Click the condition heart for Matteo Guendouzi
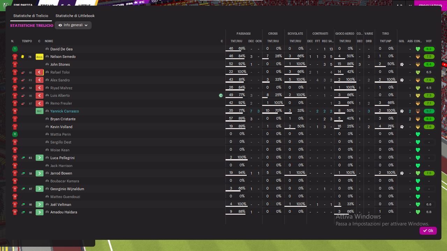 pos(418,197)
